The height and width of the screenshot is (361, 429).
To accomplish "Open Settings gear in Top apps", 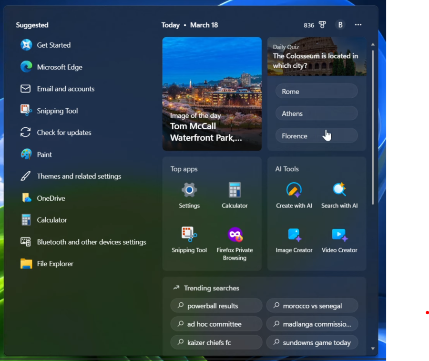I will pyautogui.click(x=189, y=190).
